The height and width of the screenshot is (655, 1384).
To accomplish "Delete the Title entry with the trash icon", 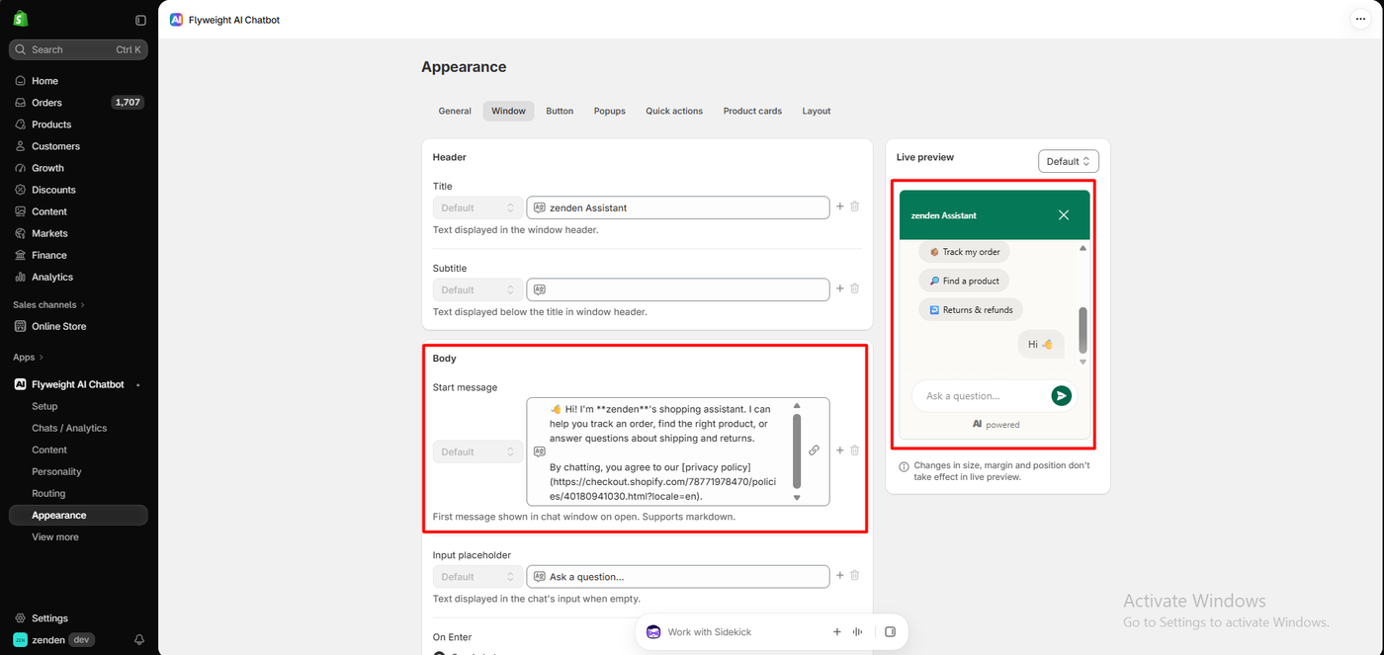I will (855, 206).
